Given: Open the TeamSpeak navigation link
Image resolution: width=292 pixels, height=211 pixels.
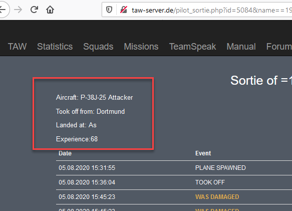Looking at the screenshot, I should point(192,47).
